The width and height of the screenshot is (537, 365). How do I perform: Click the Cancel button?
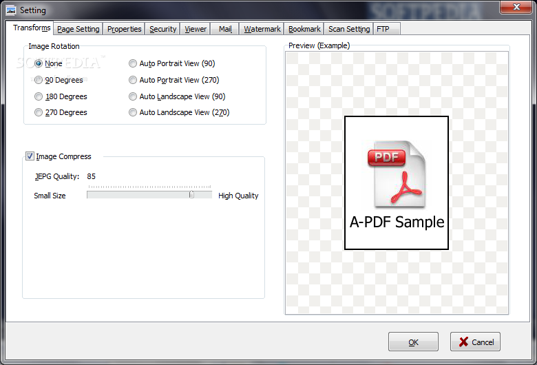coord(475,342)
